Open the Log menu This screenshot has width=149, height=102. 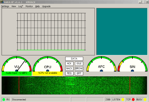point(21,6)
